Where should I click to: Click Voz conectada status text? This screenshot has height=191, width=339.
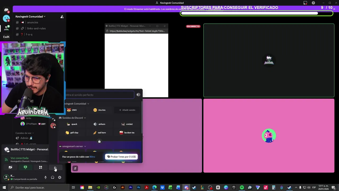coord(19,158)
